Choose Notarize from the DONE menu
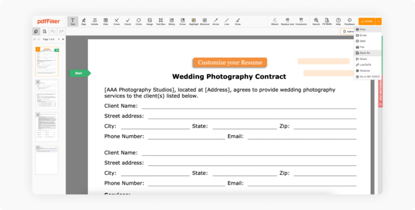 (367, 71)
